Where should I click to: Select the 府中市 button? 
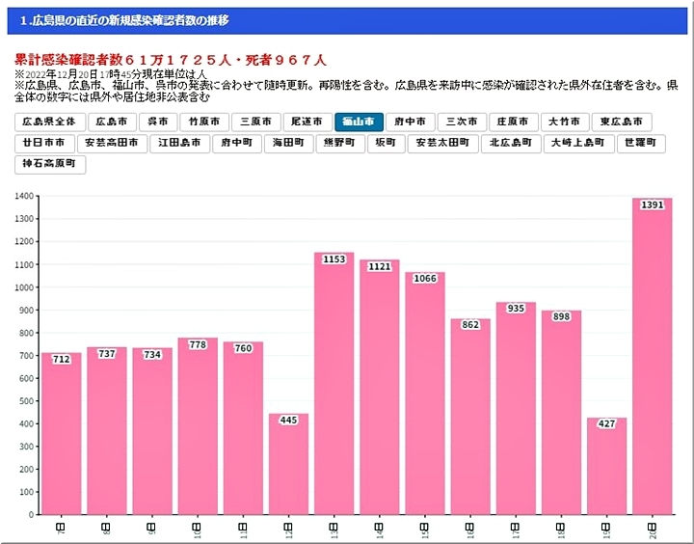click(x=410, y=122)
